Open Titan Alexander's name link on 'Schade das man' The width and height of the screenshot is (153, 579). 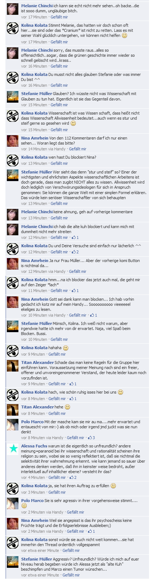click(38, 363)
